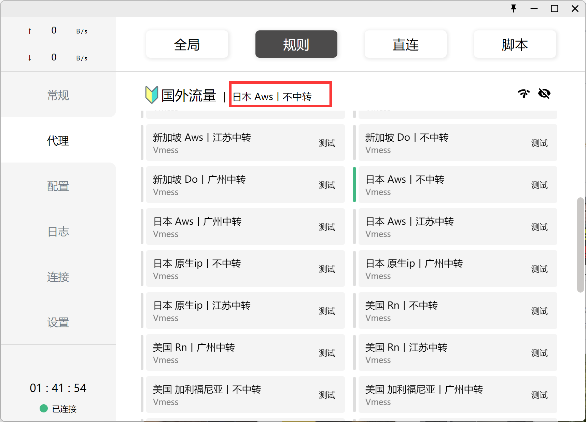The width and height of the screenshot is (586, 422).
Task: Run the speed test for the 国外流量 group
Action: click(524, 93)
